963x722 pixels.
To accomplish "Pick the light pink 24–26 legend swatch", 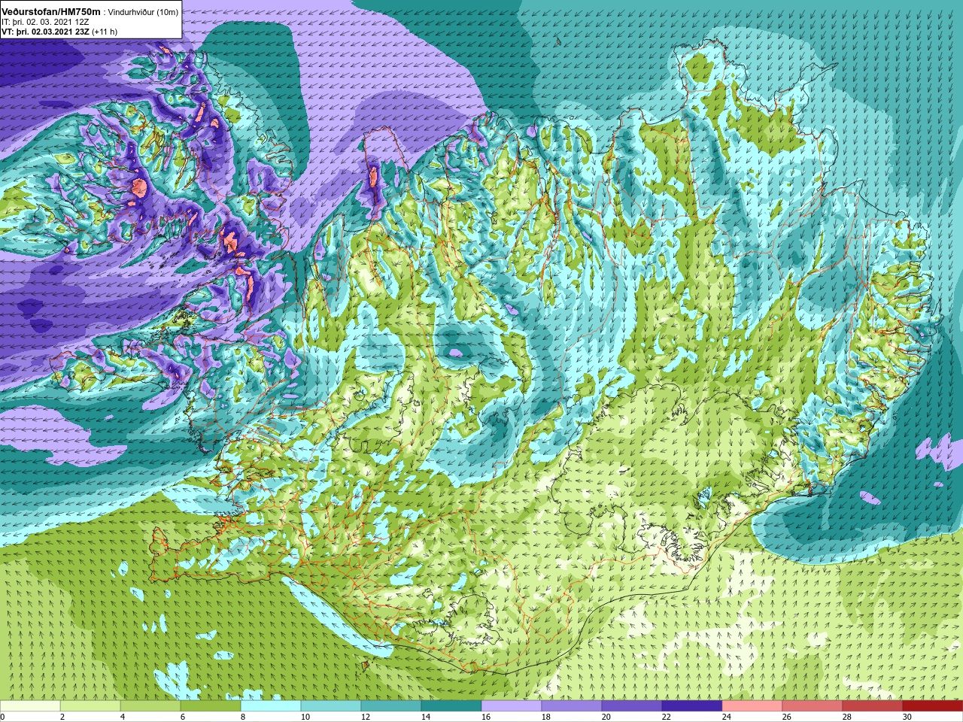I will (752, 705).
